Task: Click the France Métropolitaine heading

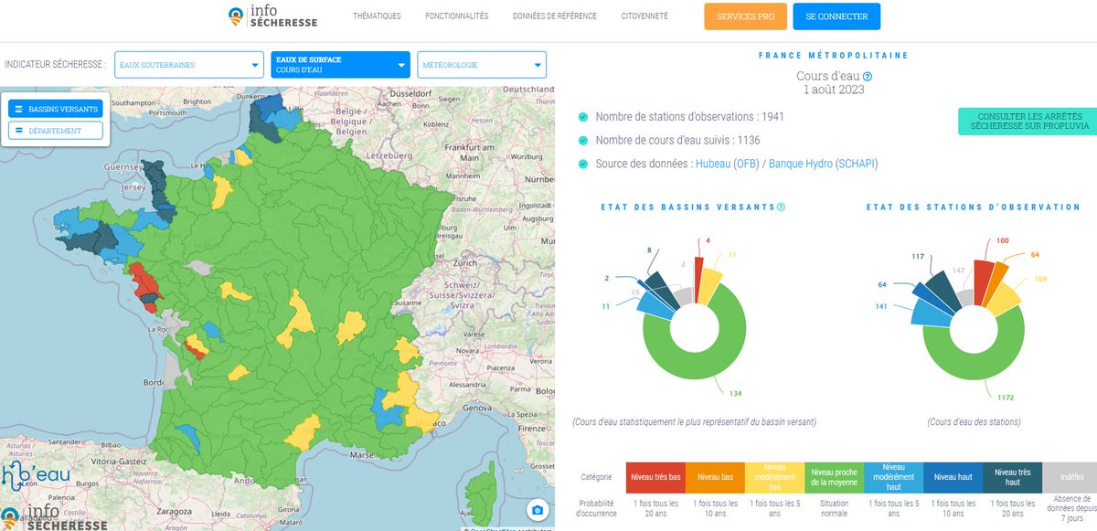Action: coord(834,56)
